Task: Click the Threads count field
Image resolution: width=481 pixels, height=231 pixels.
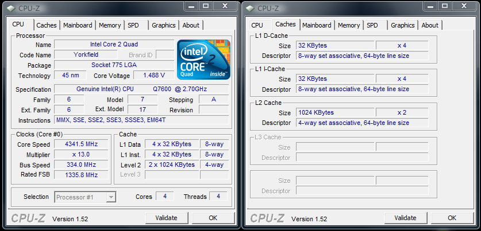Action: pyautogui.click(x=218, y=196)
